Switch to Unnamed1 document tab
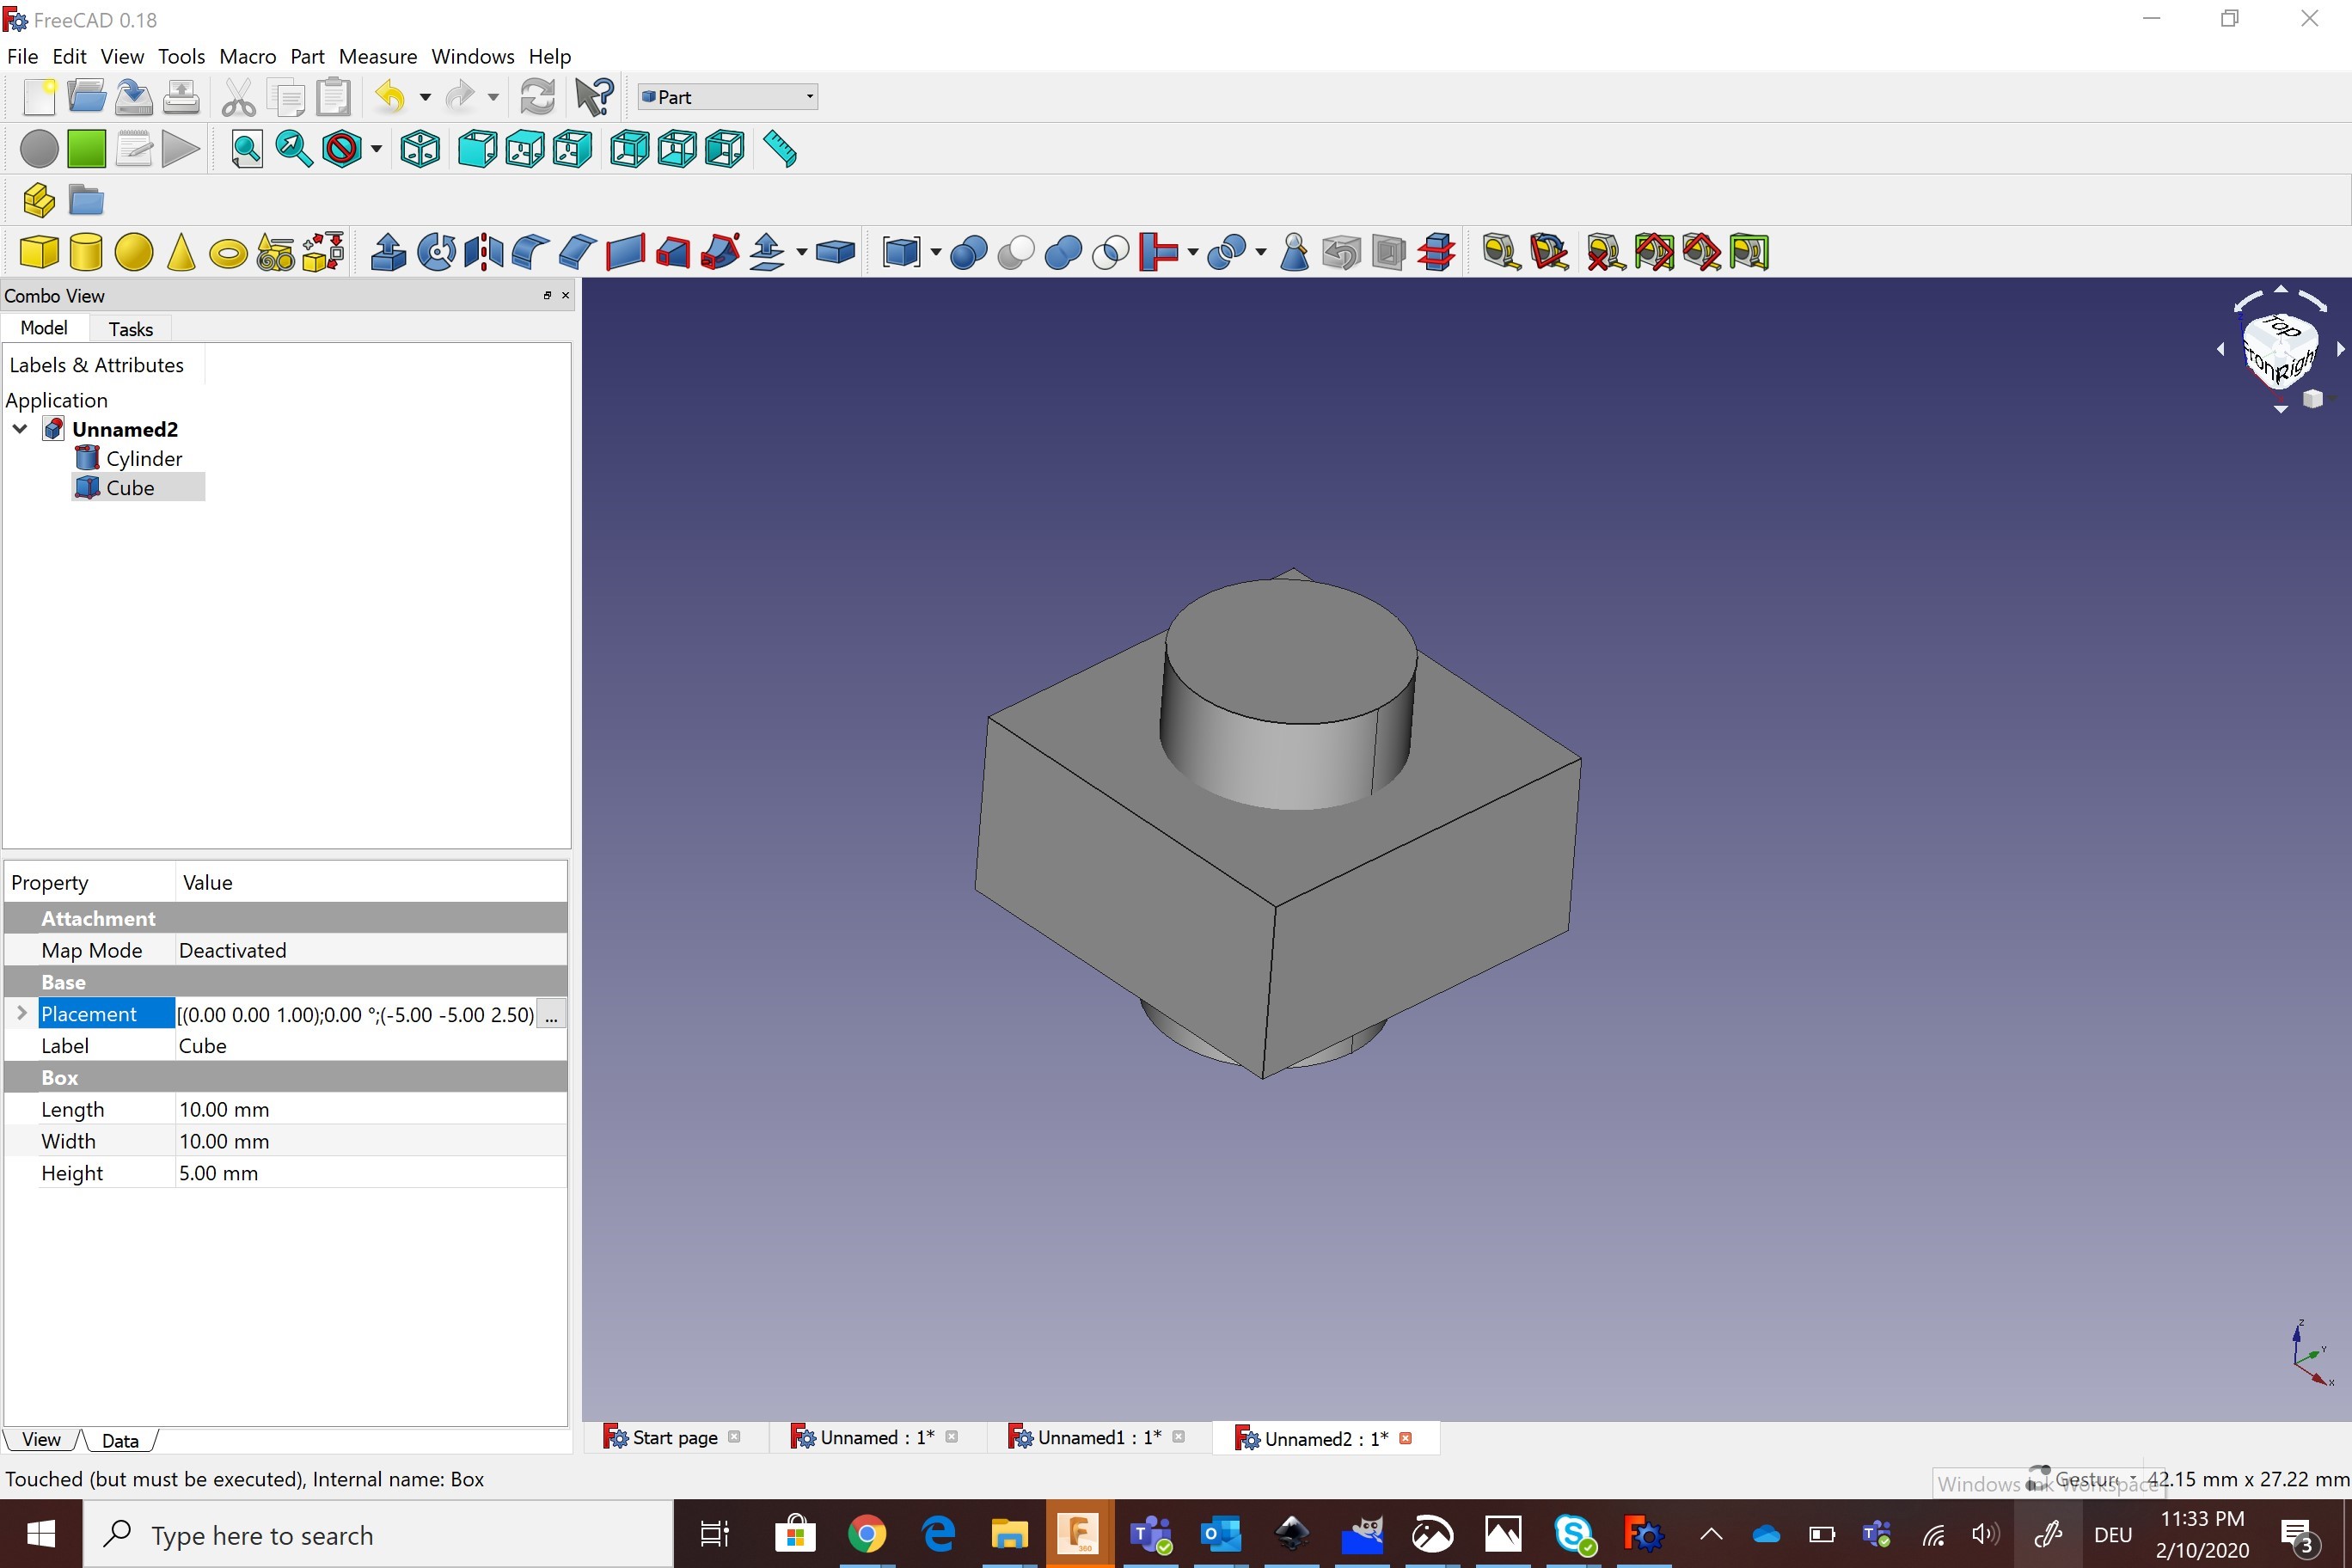2352x1568 pixels. pyautogui.click(x=1096, y=1438)
